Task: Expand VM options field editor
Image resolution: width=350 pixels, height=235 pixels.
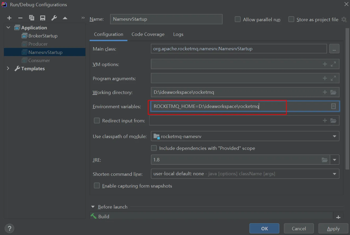Action: pyautogui.click(x=333, y=64)
